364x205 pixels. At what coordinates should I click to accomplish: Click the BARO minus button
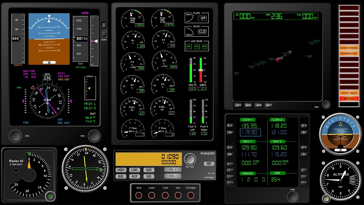(x=104, y=34)
